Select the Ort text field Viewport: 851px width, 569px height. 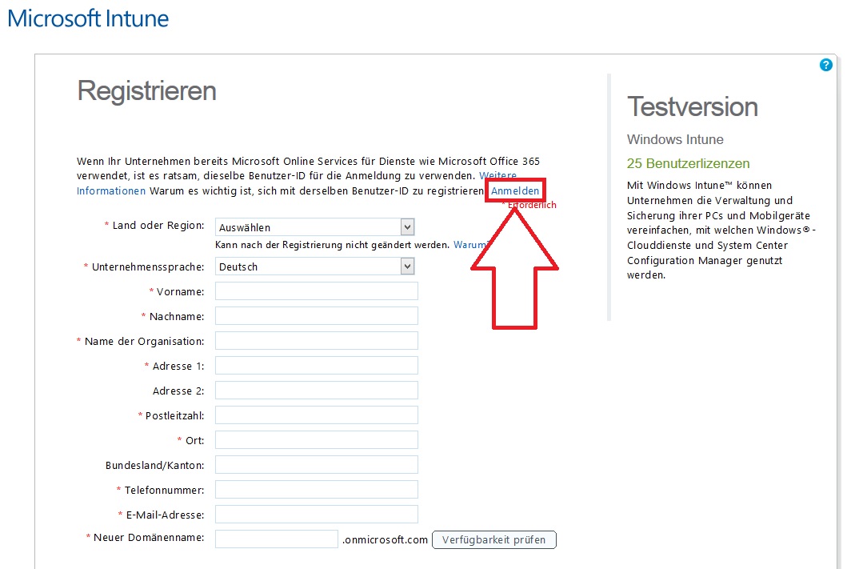pyautogui.click(x=317, y=440)
